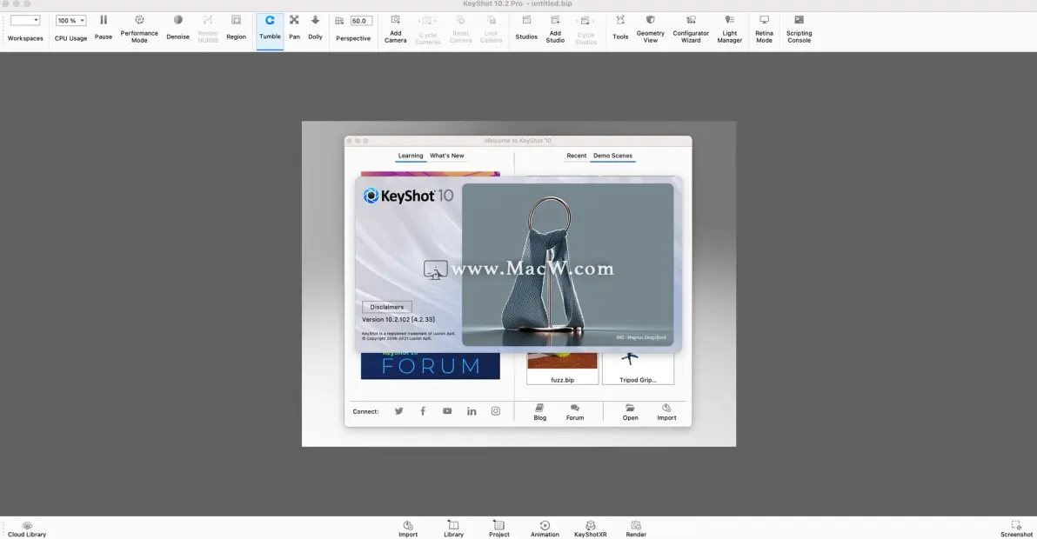The width and height of the screenshot is (1037, 539).
Task: Open the Studios panel
Action: click(x=526, y=28)
